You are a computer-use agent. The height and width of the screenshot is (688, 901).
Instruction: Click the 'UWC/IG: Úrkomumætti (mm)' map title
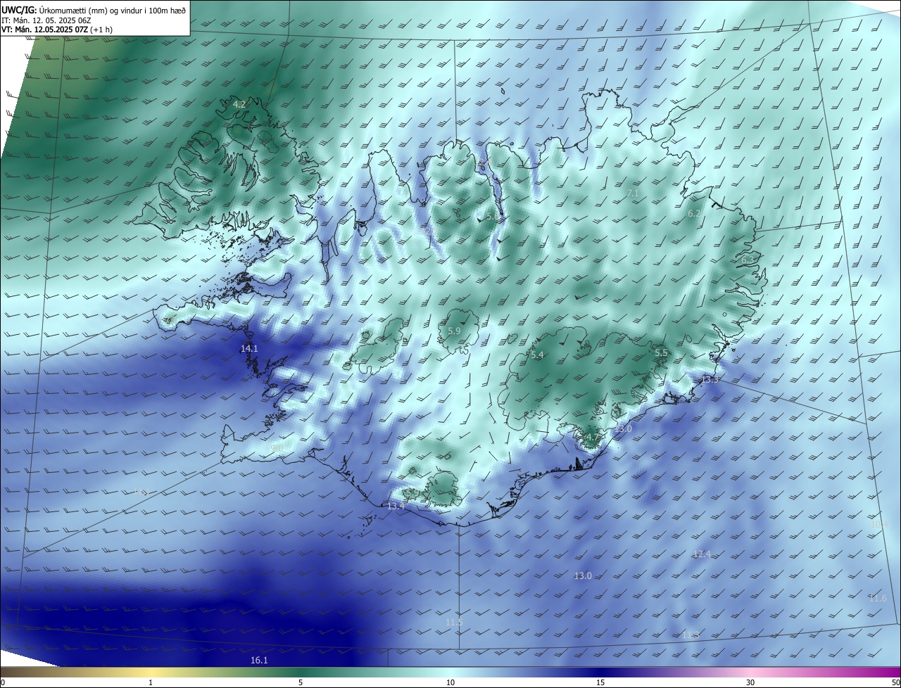[94, 10]
